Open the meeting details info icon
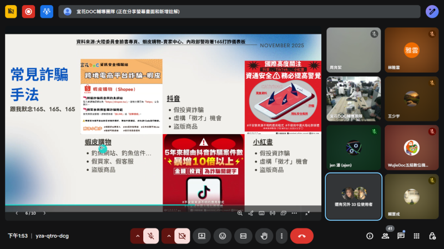444x249 pixels. point(370,236)
